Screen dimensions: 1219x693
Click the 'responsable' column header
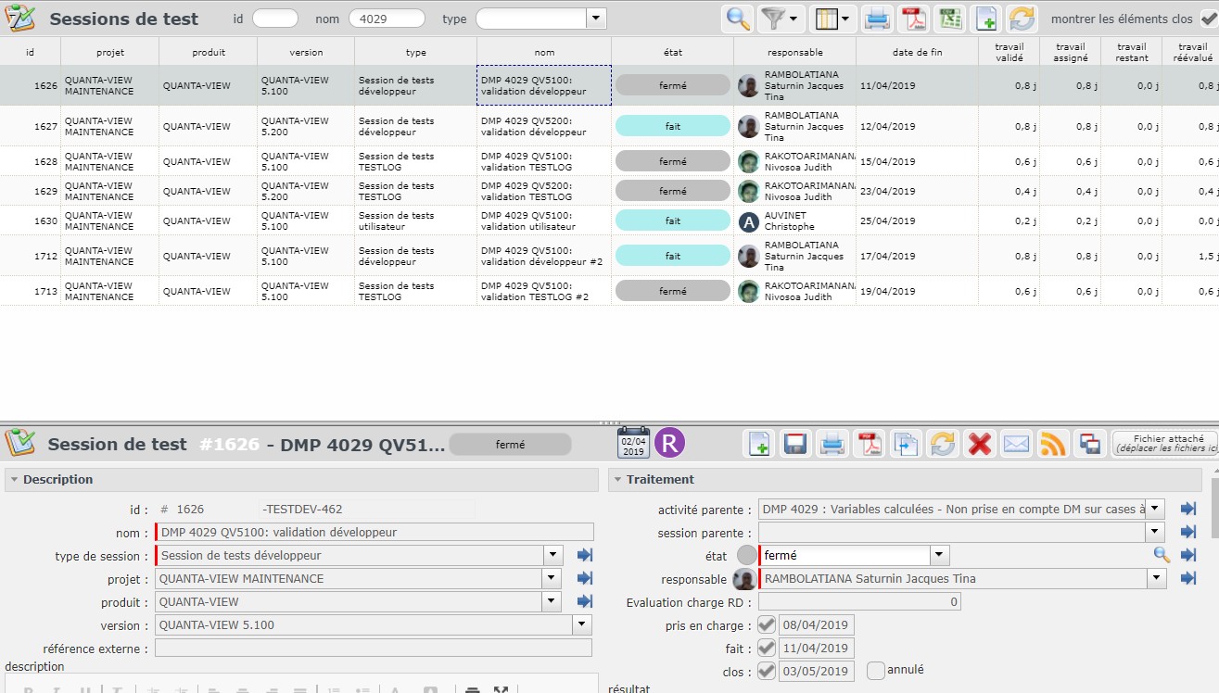[x=794, y=53]
